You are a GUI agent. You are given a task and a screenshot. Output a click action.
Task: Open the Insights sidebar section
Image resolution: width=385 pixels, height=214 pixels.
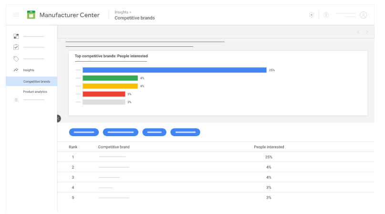pyautogui.click(x=29, y=70)
